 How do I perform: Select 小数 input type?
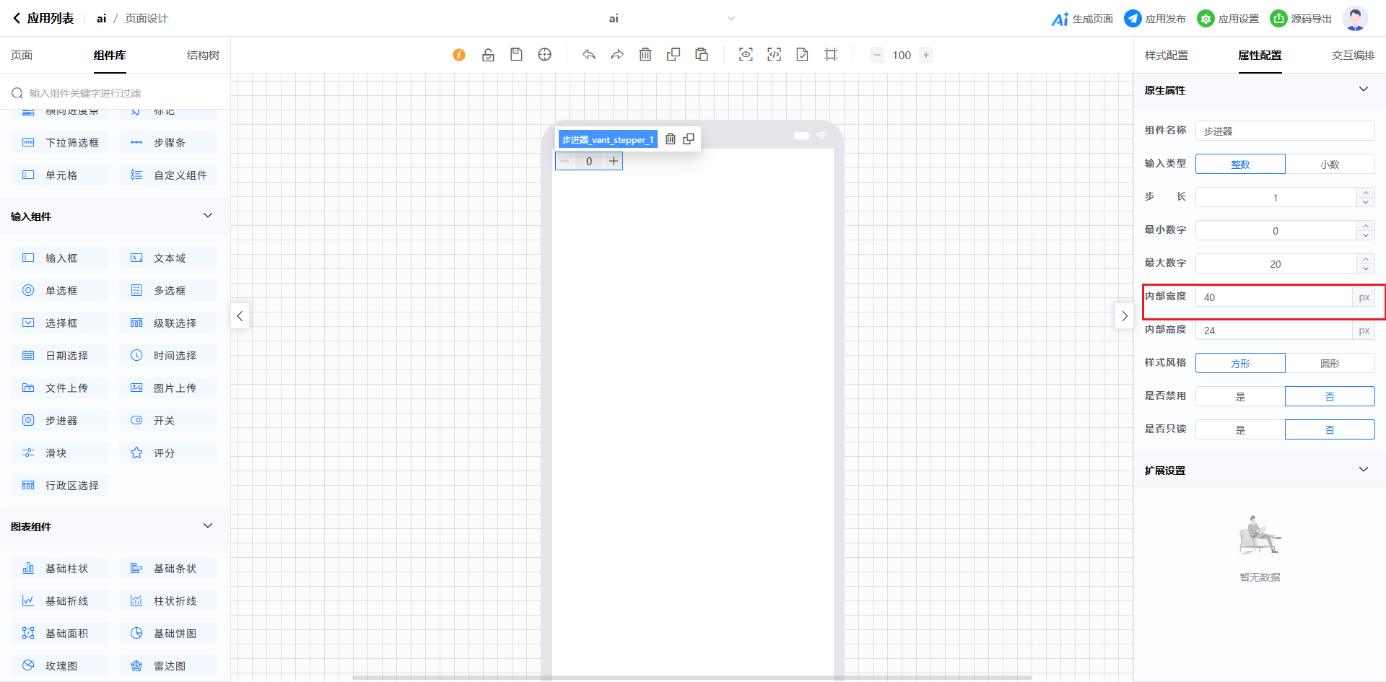[1329, 165]
